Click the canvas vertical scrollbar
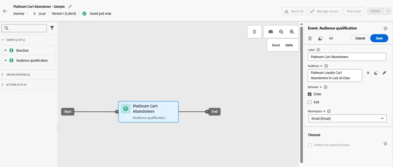The width and height of the screenshot is (393, 167). point(301,94)
